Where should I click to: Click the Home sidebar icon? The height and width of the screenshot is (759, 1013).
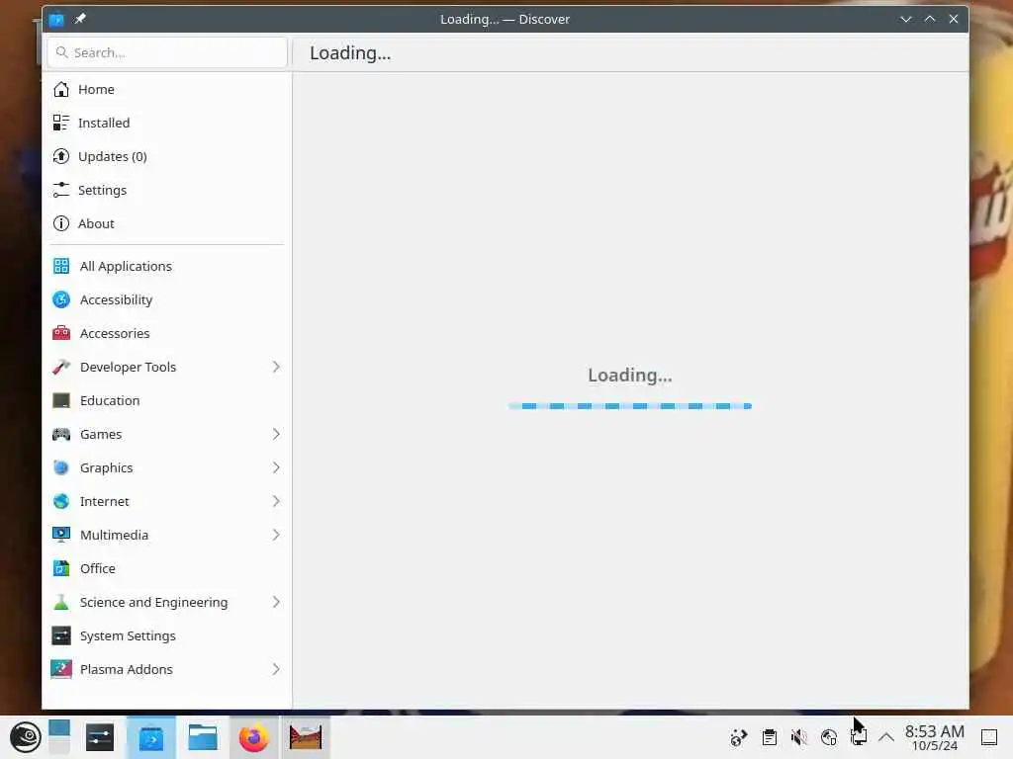coord(60,89)
